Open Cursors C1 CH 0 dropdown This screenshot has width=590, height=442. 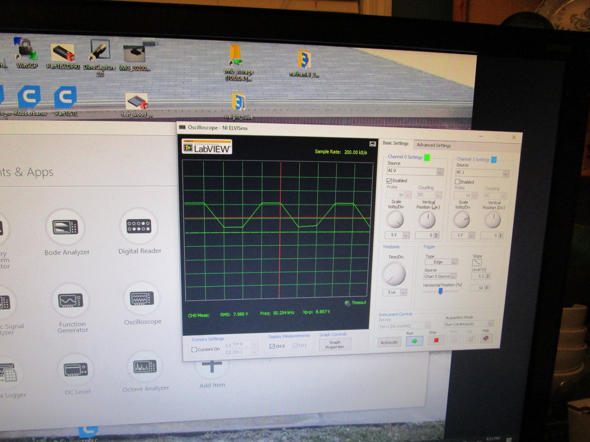(245, 344)
